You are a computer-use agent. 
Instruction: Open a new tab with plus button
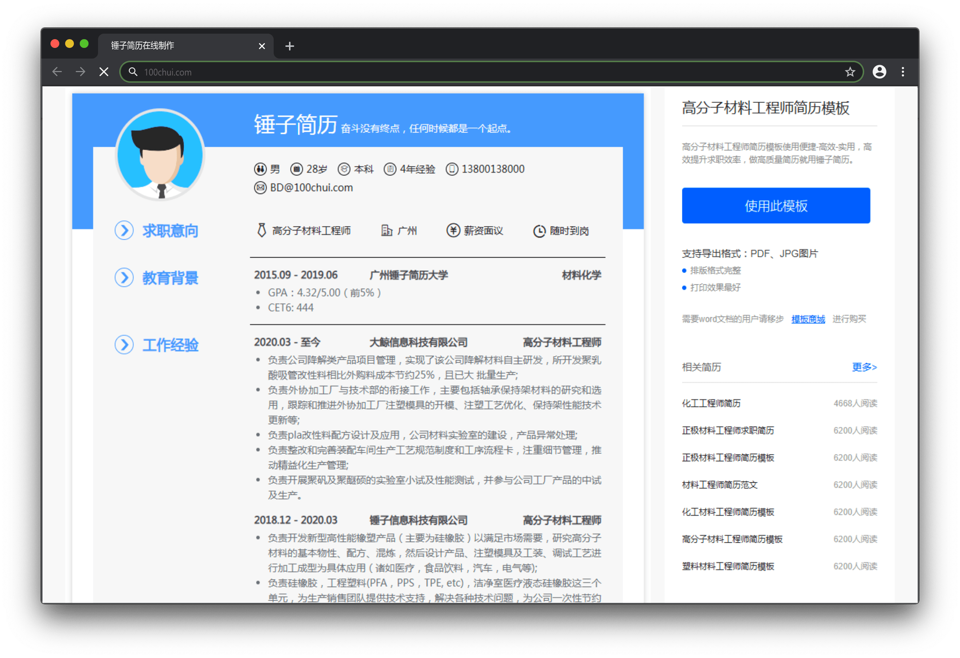(289, 46)
